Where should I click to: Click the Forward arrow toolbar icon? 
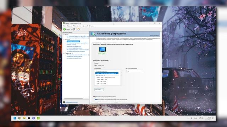[x=74, y=29]
